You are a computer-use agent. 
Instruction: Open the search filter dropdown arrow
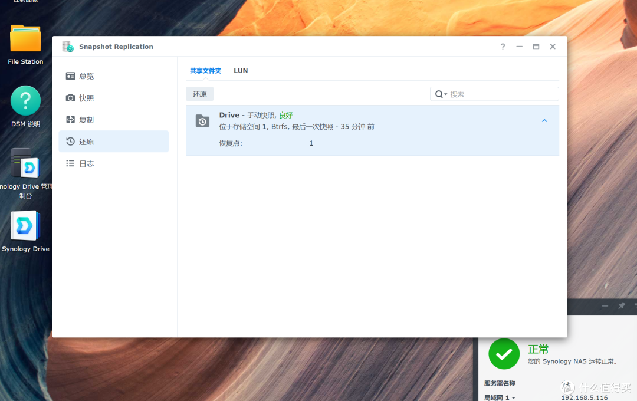[x=446, y=94]
